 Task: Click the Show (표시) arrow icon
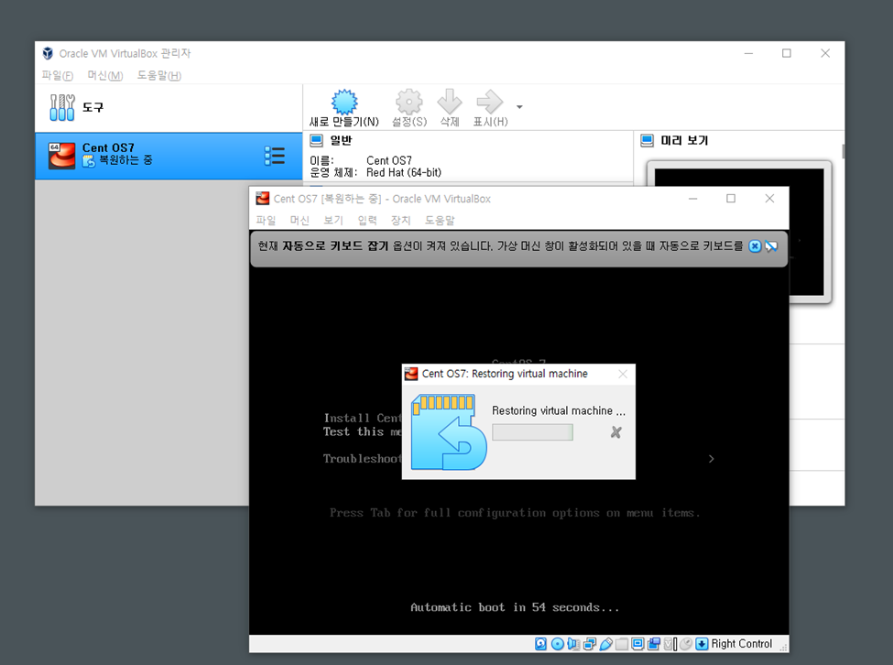coord(490,102)
